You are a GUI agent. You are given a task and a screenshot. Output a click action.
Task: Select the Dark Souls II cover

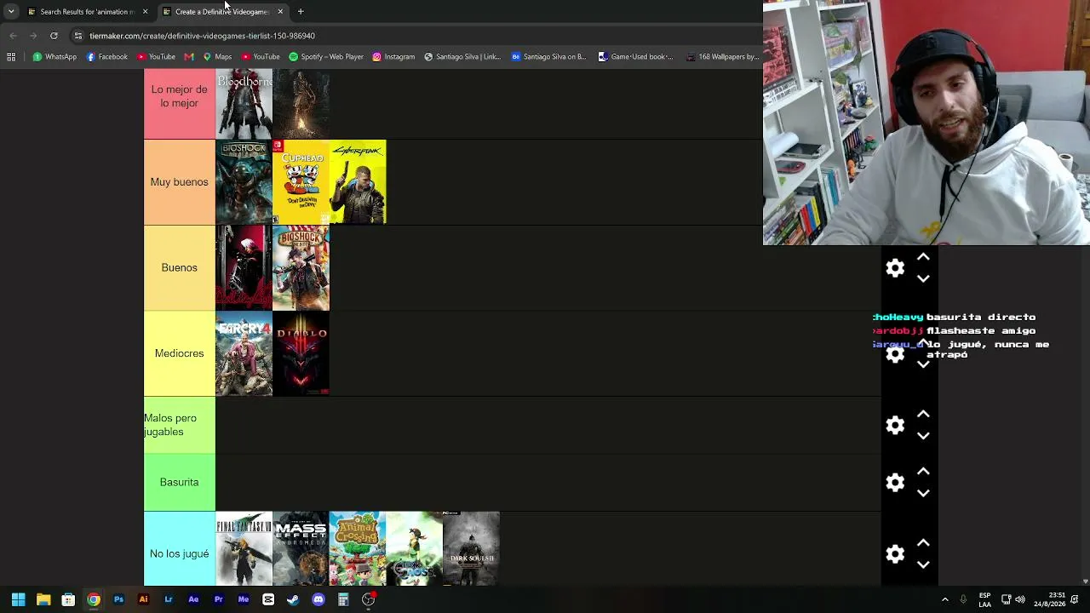471,548
